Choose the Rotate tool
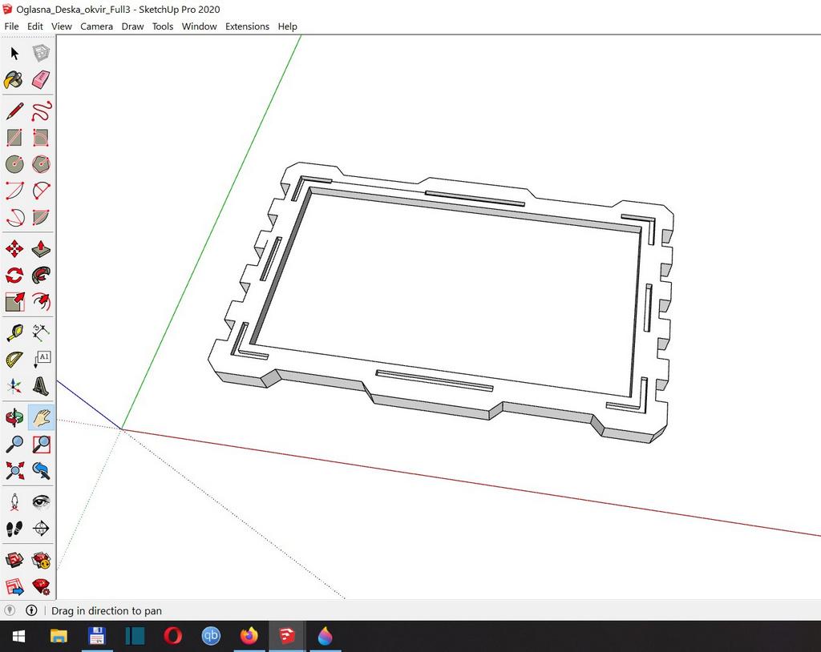This screenshot has width=821, height=652. [14, 276]
